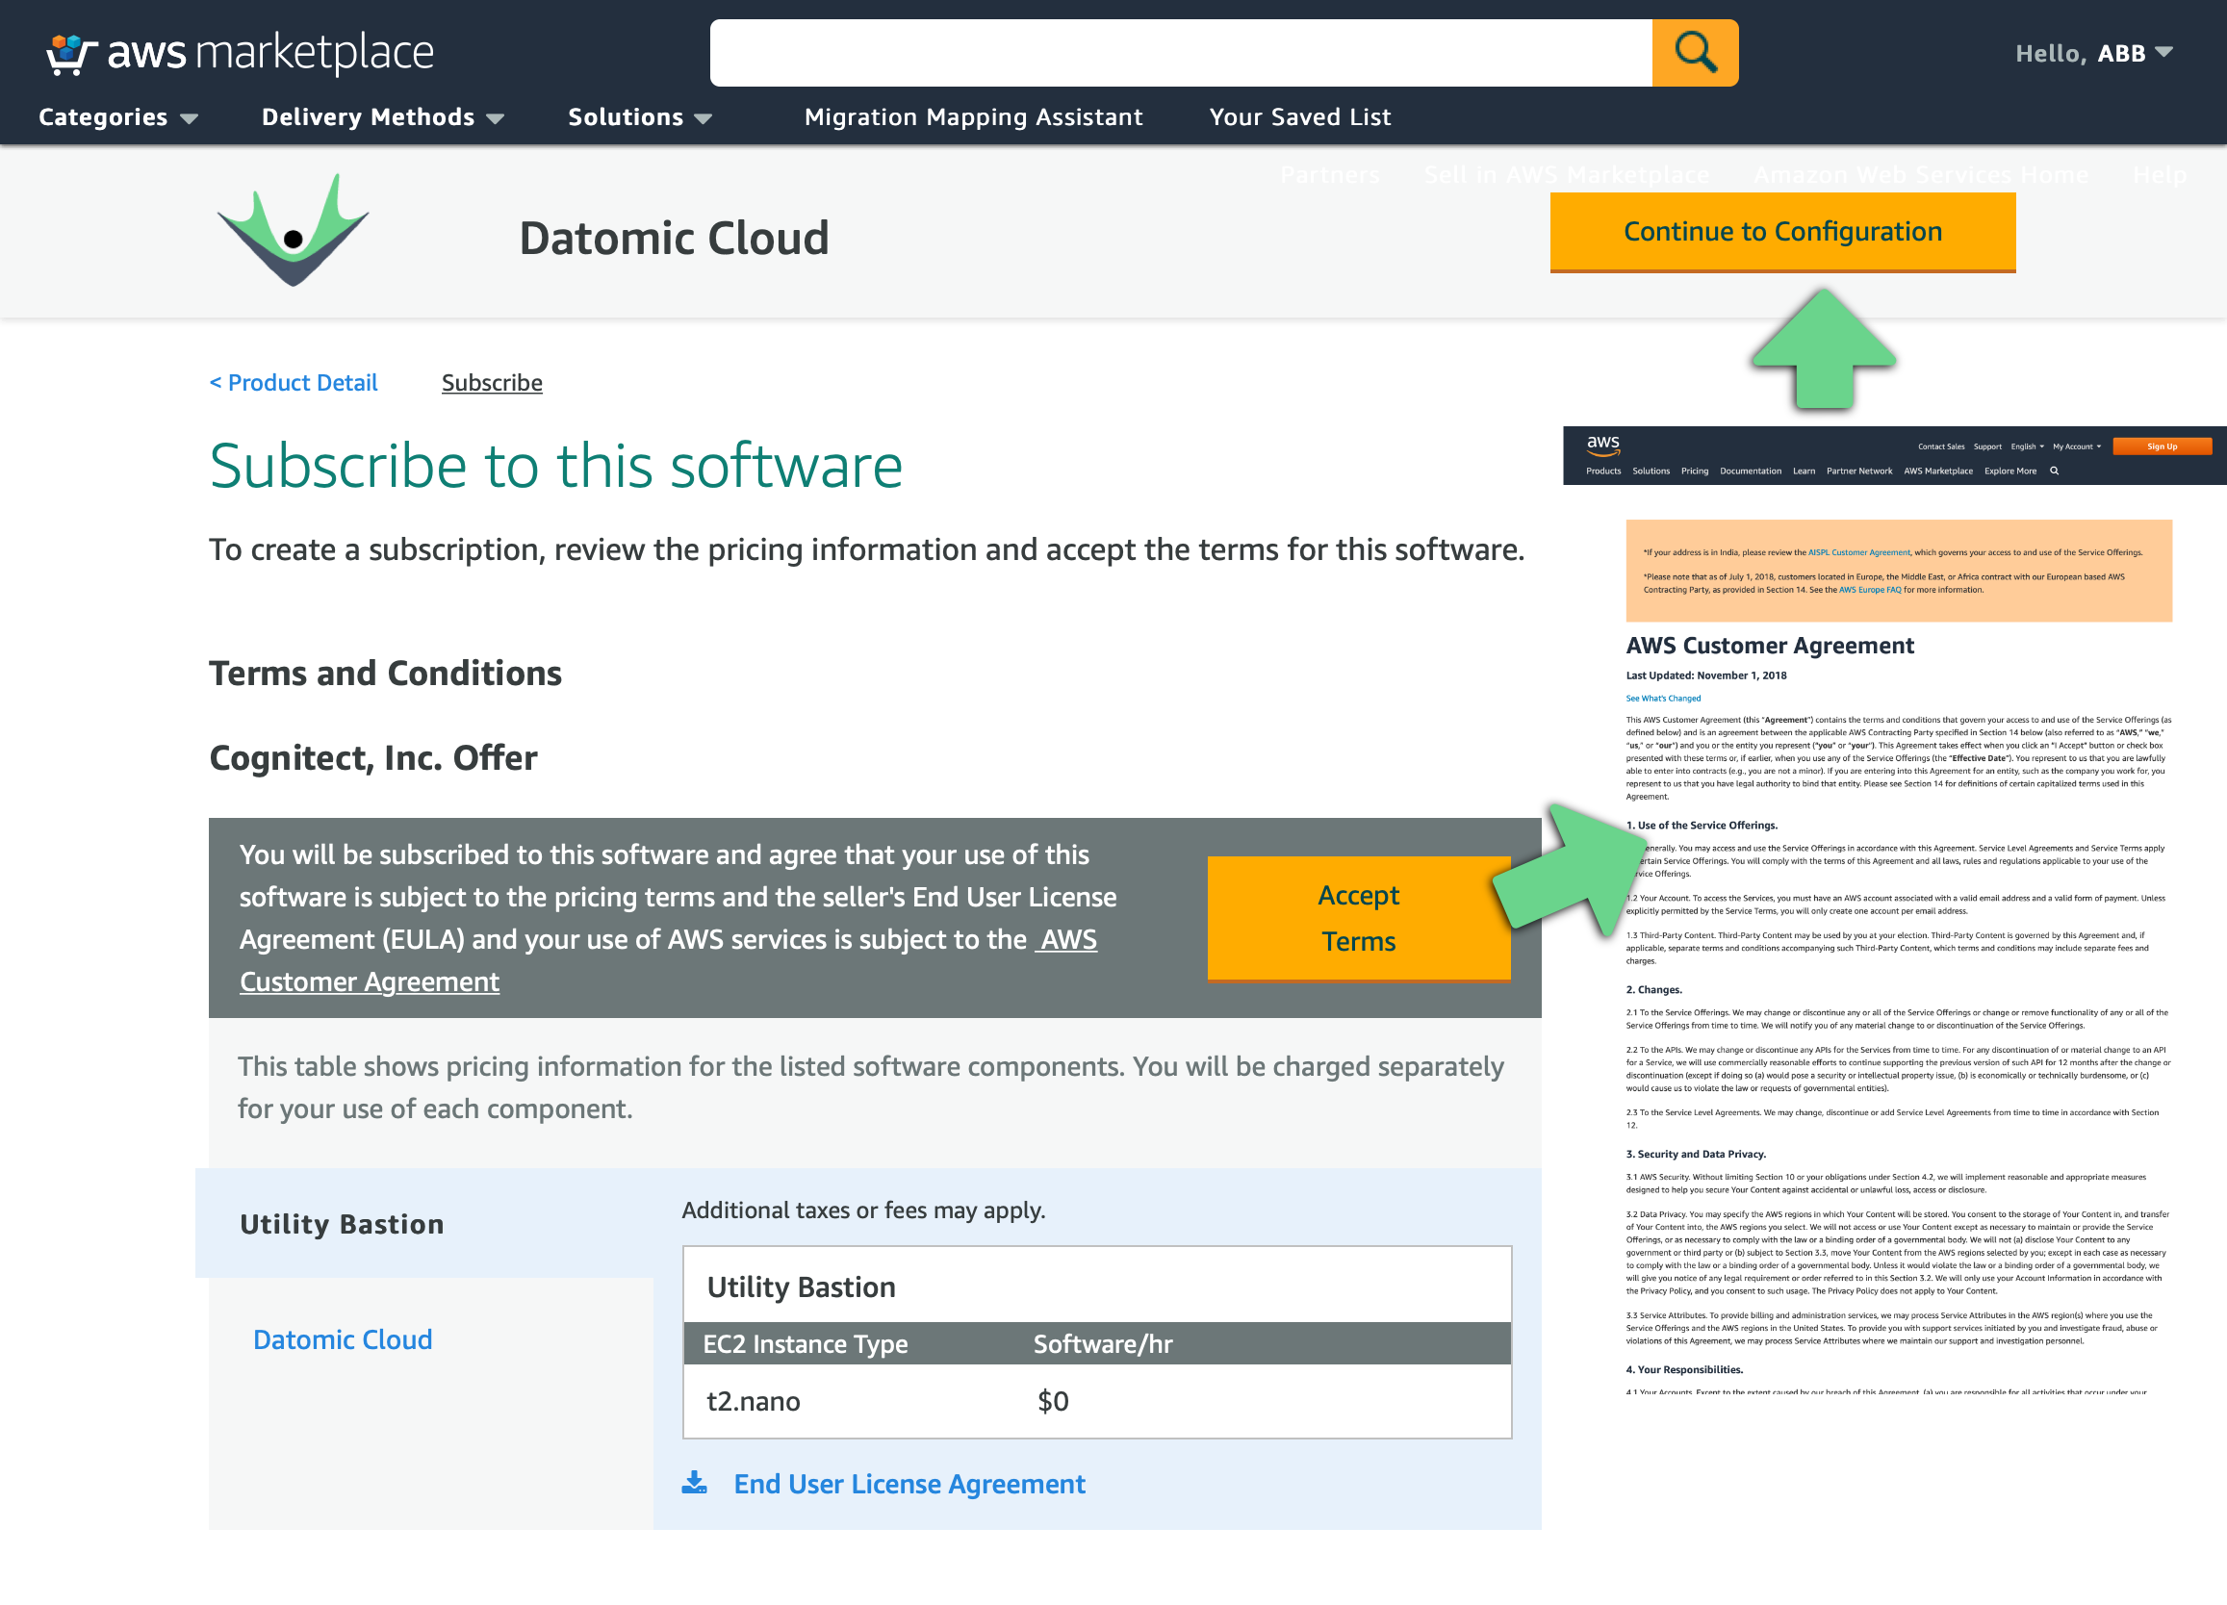Click the Cognitect, Inc. Offer heading
The width and height of the screenshot is (2227, 1605).
(373, 758)
